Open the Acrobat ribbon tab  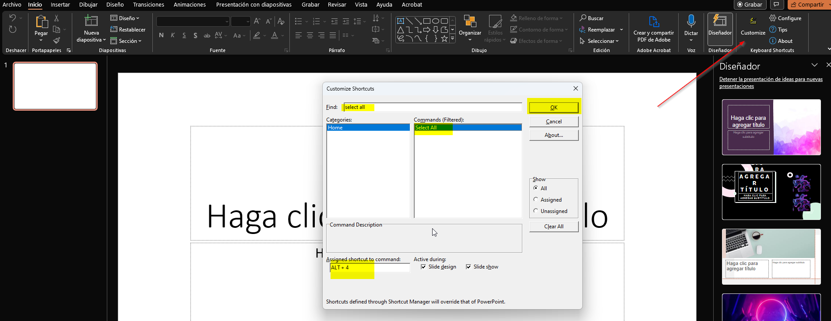pos(412,4)
